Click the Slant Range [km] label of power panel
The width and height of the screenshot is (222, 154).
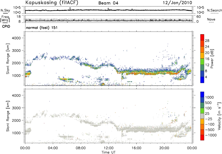[x=8, y=59]
